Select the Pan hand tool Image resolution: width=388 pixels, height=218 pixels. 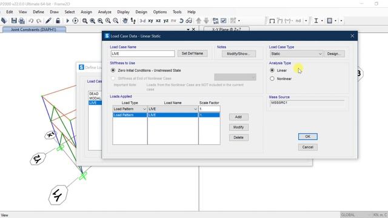click(x=125, y=21)
